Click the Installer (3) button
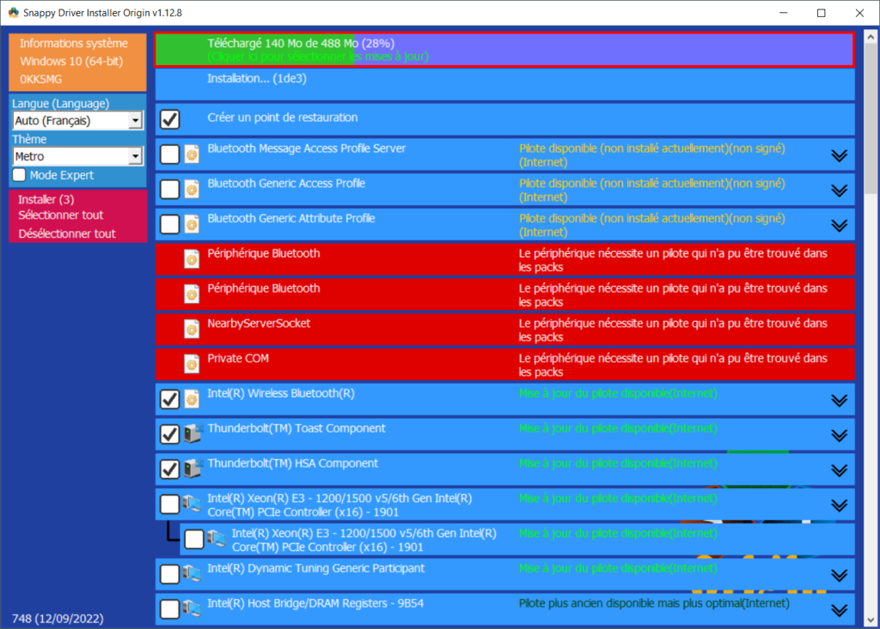 (x=46, y=200)
